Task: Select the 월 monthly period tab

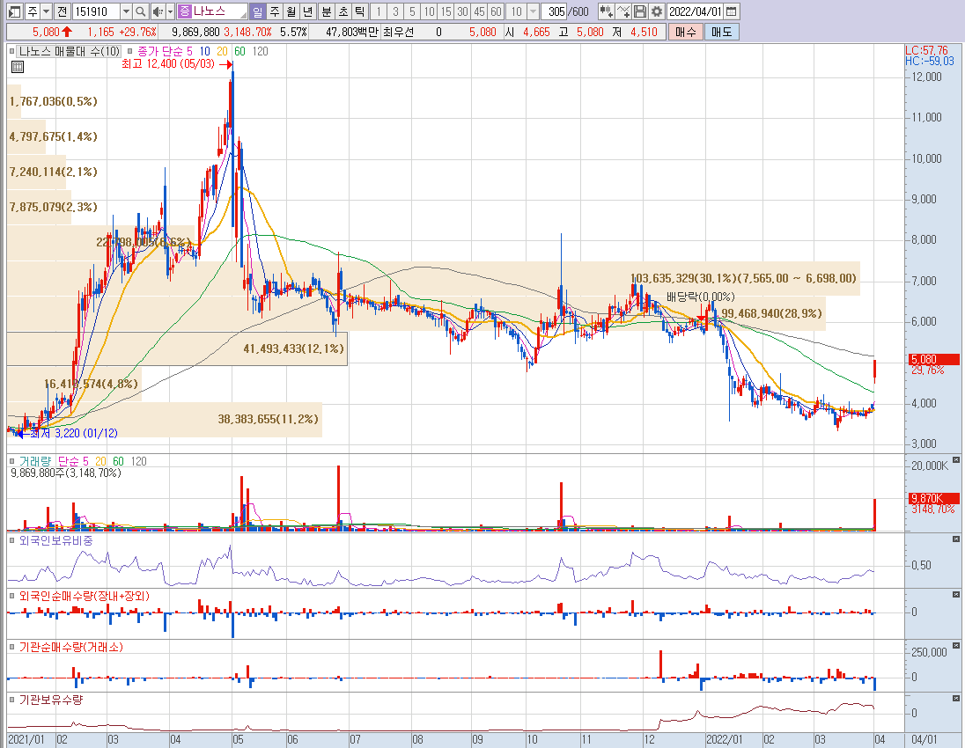Action: coord(291,11)
